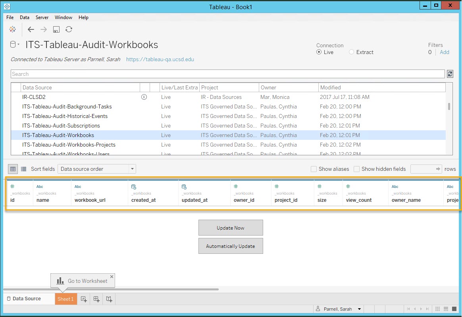The width and height of the screenshot is (462, 317).
Task: Select IR-CLSD2 data source row
Action: 228,97
